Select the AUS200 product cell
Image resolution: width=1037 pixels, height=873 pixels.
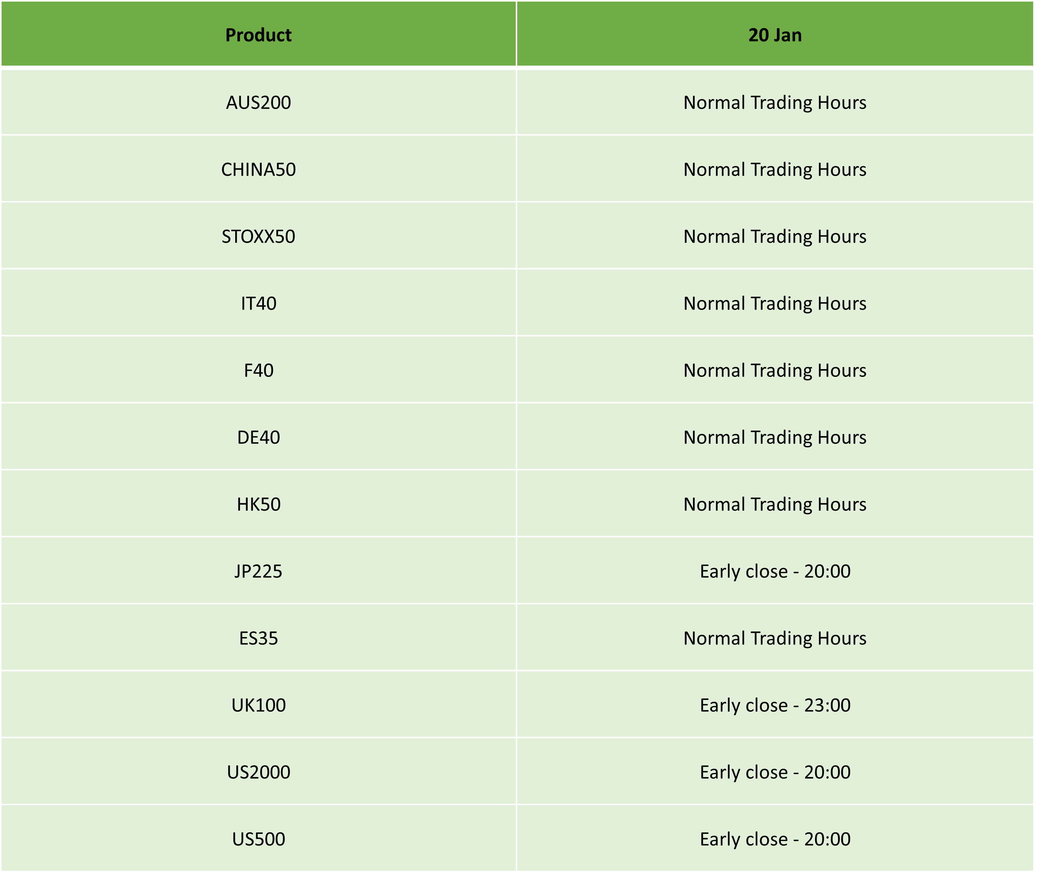coord(259,102)
